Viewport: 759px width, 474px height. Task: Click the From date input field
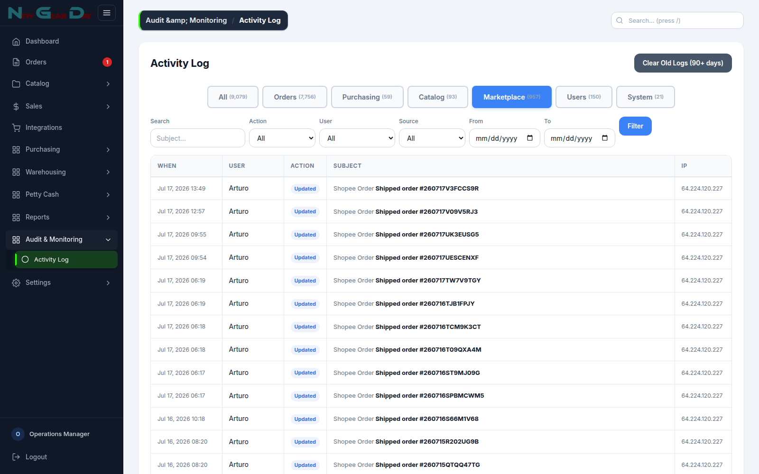click(x=505, y=138)
